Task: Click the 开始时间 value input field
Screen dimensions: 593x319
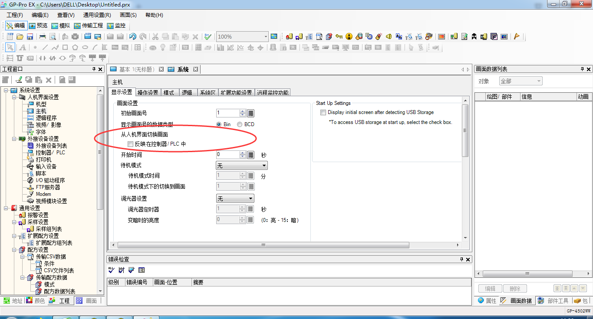Action: tap(227, 155)
